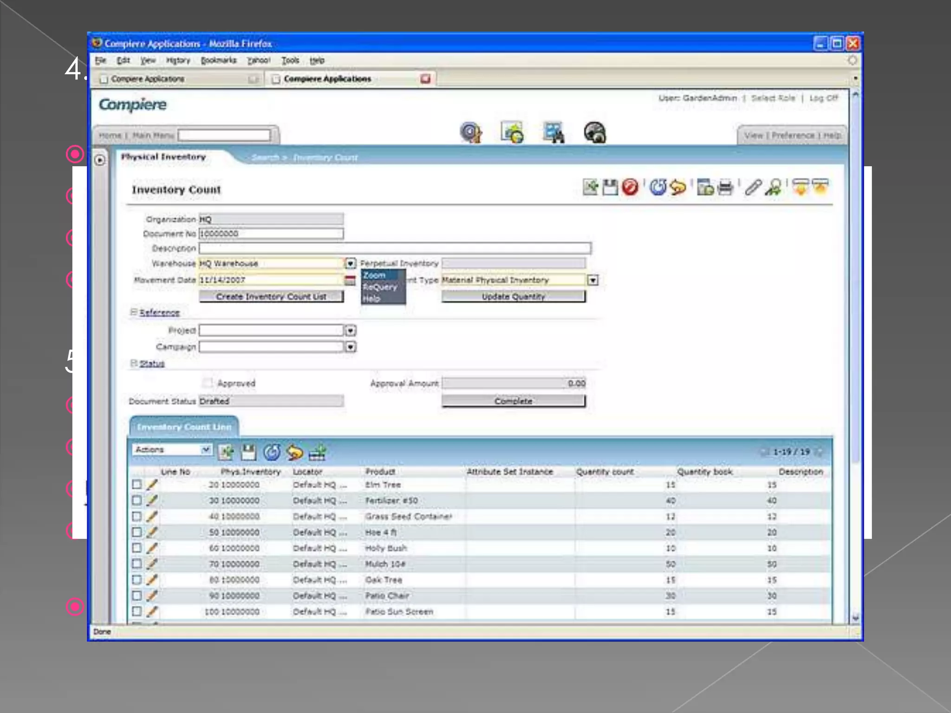Image resolution: width=951 pixels, height=713 pixels.
Task: Tick the checkbox on the Oak Tree row
Action: point(137,580)
